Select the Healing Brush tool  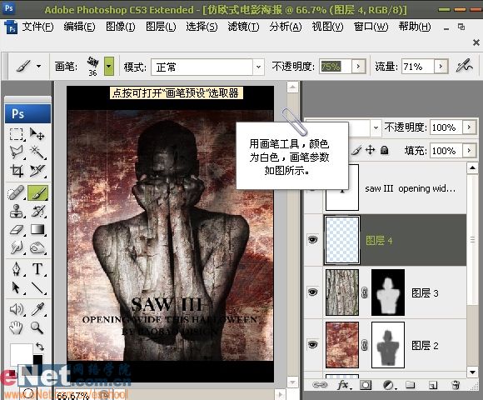point(16,192)
